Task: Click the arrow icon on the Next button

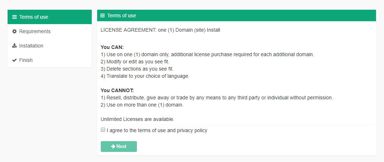Action: pos(113,147)
